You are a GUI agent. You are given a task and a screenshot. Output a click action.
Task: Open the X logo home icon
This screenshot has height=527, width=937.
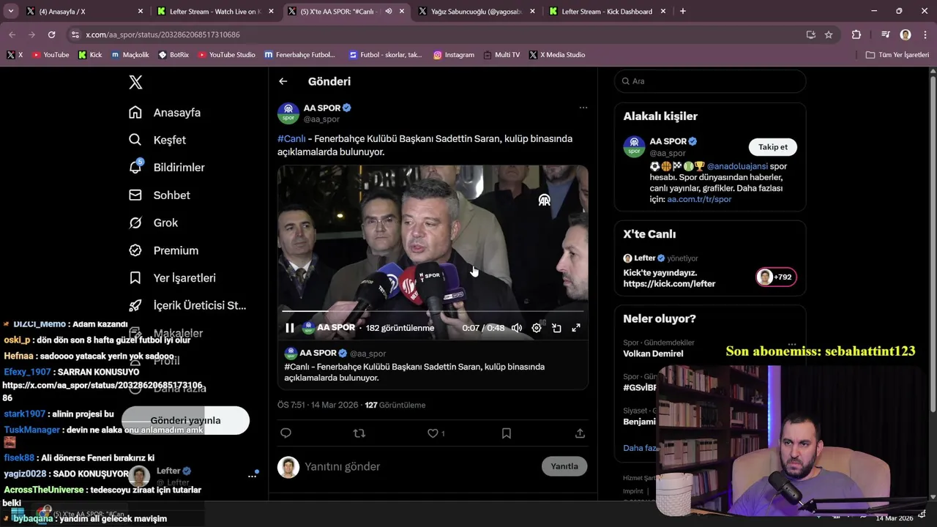pos(135,82)
